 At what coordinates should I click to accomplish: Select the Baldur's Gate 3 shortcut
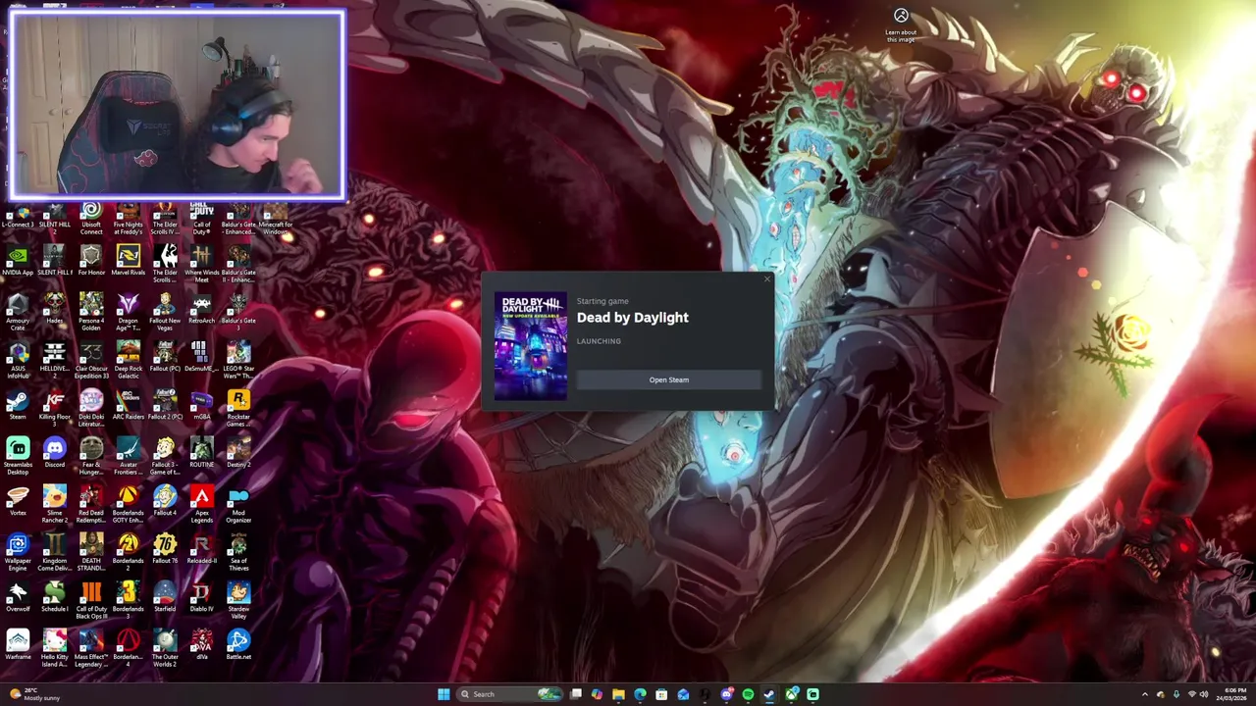coord(238,313)
